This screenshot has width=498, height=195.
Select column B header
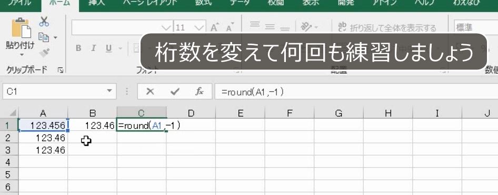pos(93,113)
